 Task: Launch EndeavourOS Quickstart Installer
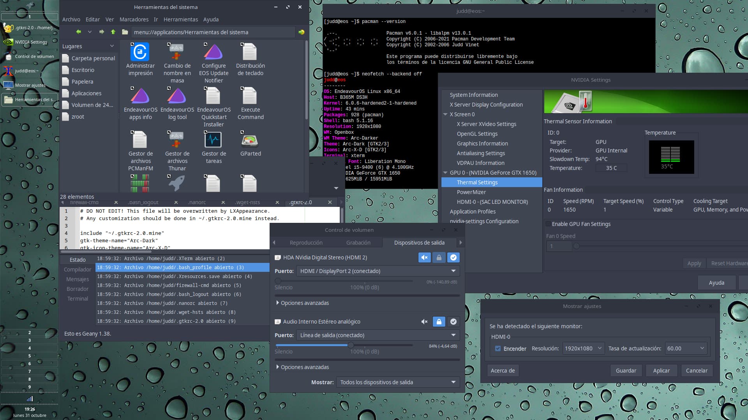tap(213, 107)
